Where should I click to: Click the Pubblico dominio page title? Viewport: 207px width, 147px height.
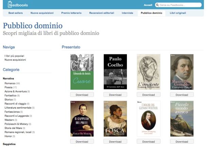click(33, 25)
